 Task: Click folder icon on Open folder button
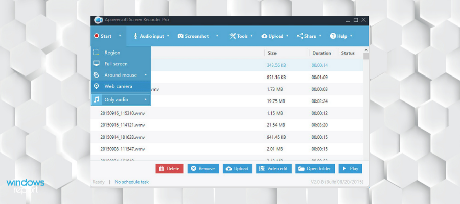[x=301, y=169]
